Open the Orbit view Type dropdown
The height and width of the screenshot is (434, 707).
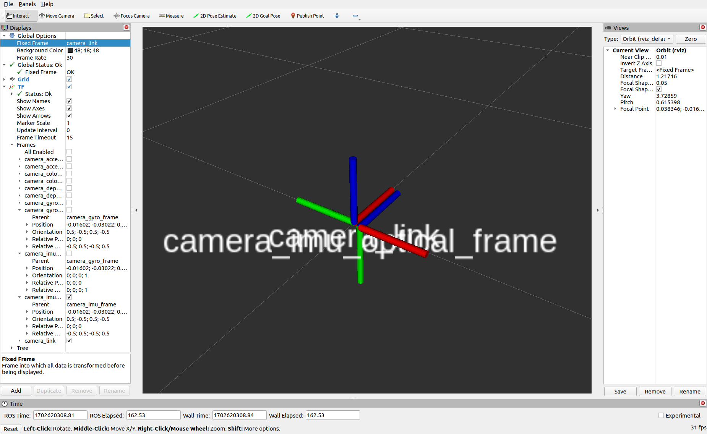coord(647,39)
